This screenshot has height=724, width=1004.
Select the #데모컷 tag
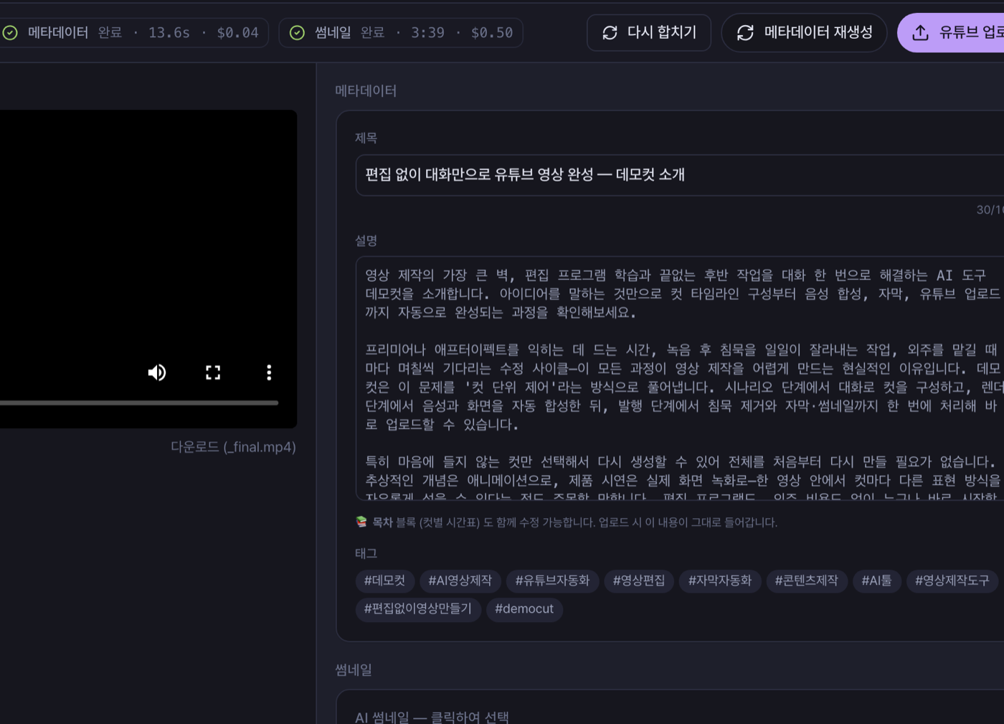click(x=384, y=580)
